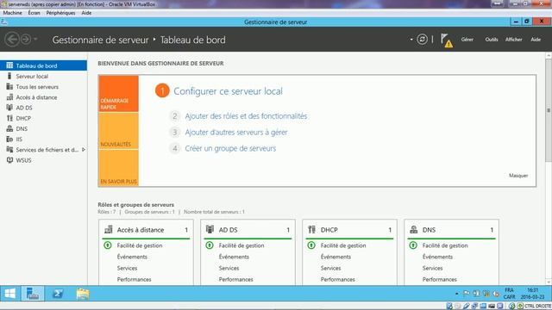The height and width of the screenshot is (310, 552).
Task: Click DHCP sidebar icon
Action: pyautogui.click(x=9, y=118)
